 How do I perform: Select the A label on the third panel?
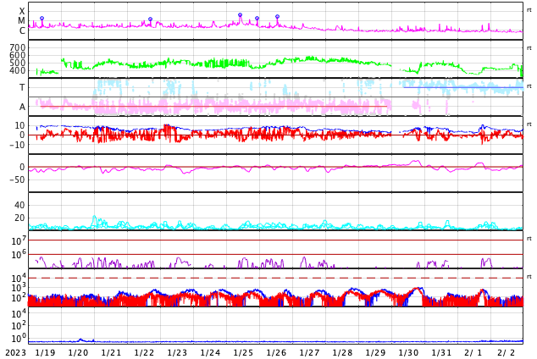tap(22, 107)
